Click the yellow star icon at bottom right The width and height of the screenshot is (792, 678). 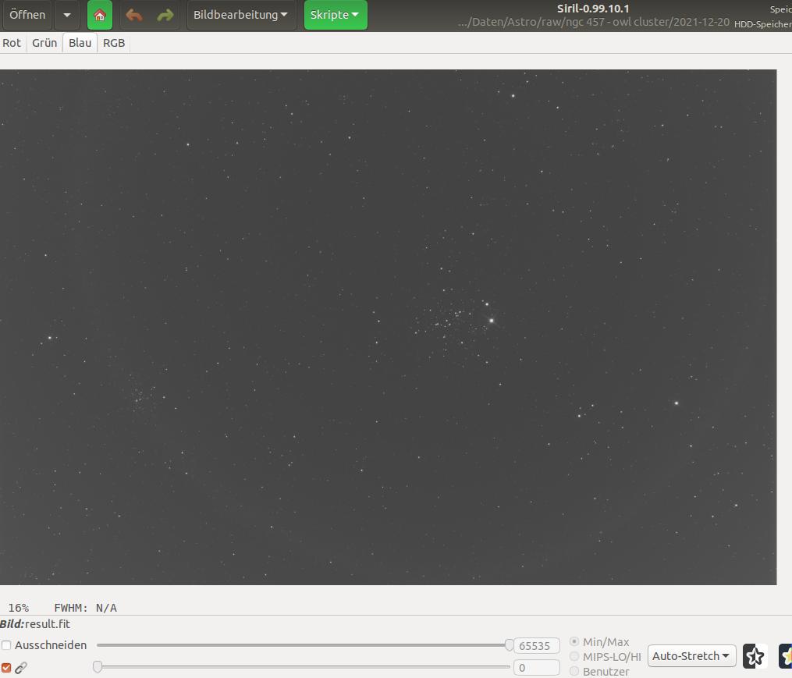(786, 656)
